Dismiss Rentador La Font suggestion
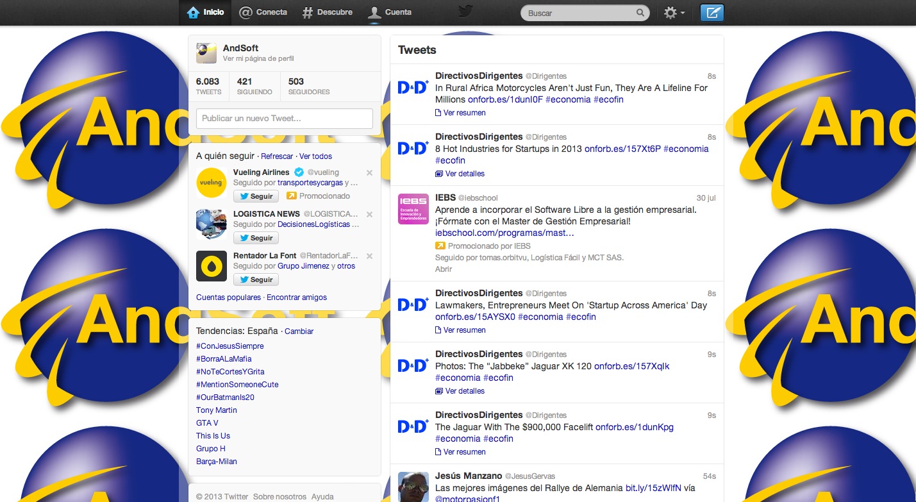916x502 pixels. tap(369, 256)
